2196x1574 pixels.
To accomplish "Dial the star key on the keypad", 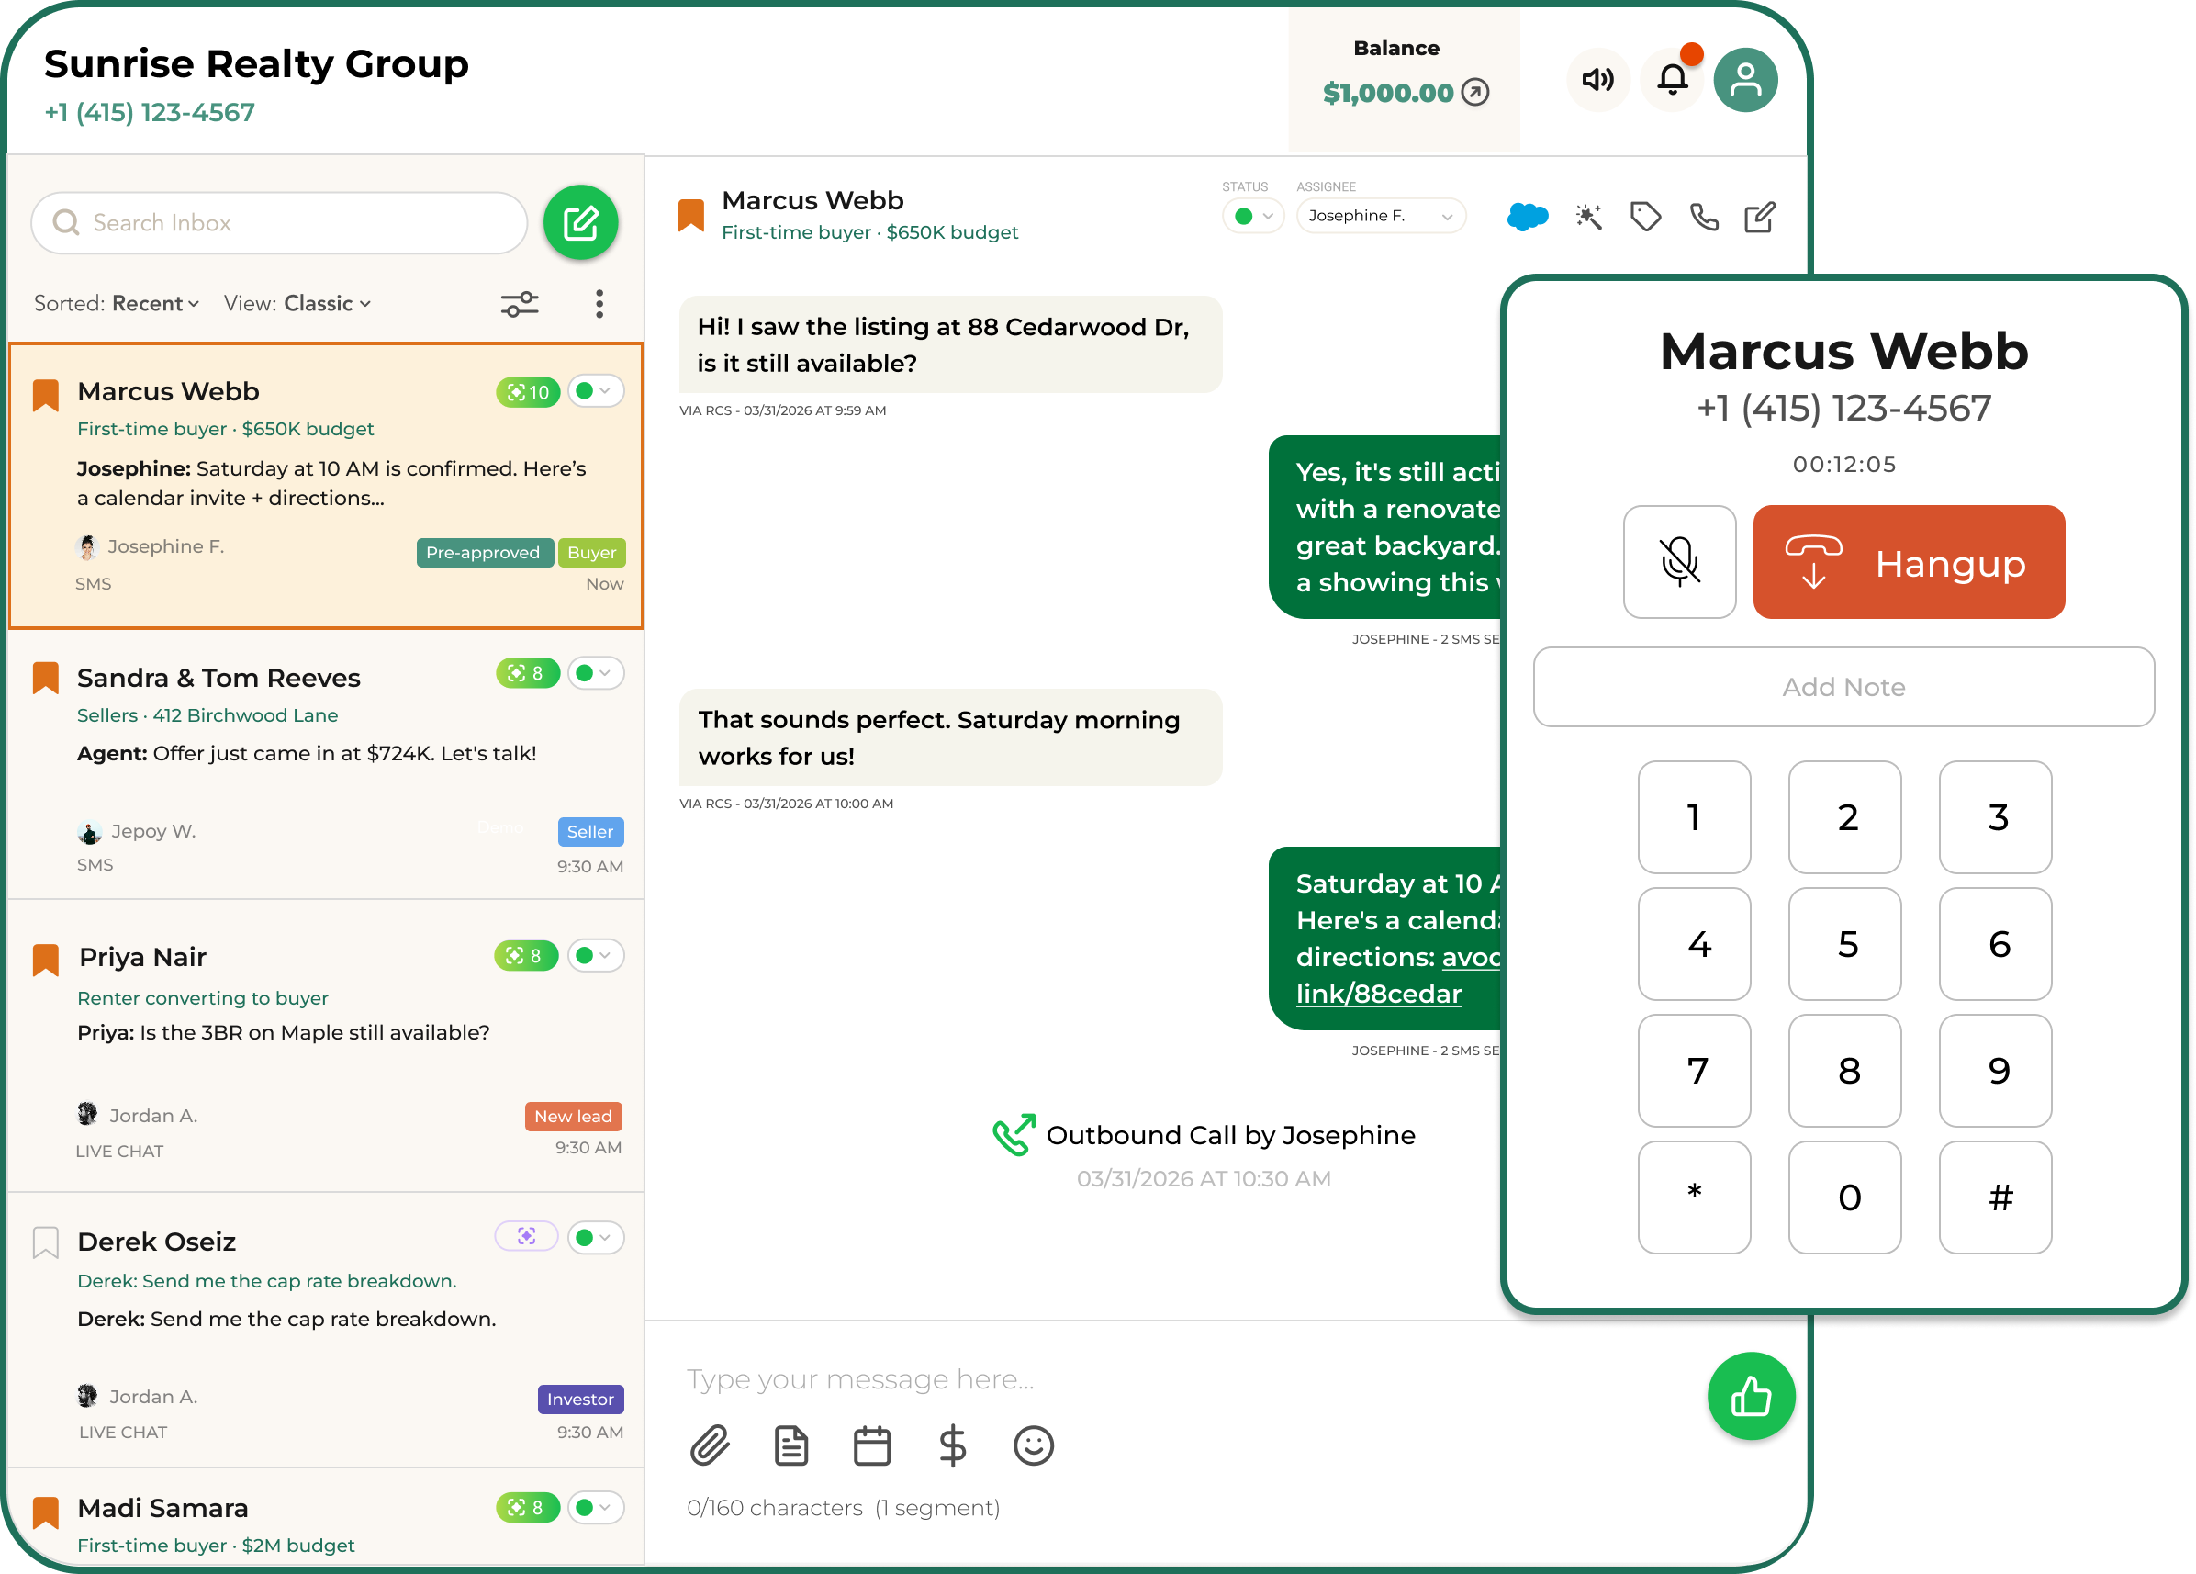I will pyautogui.click(x=1694, y=1197).
